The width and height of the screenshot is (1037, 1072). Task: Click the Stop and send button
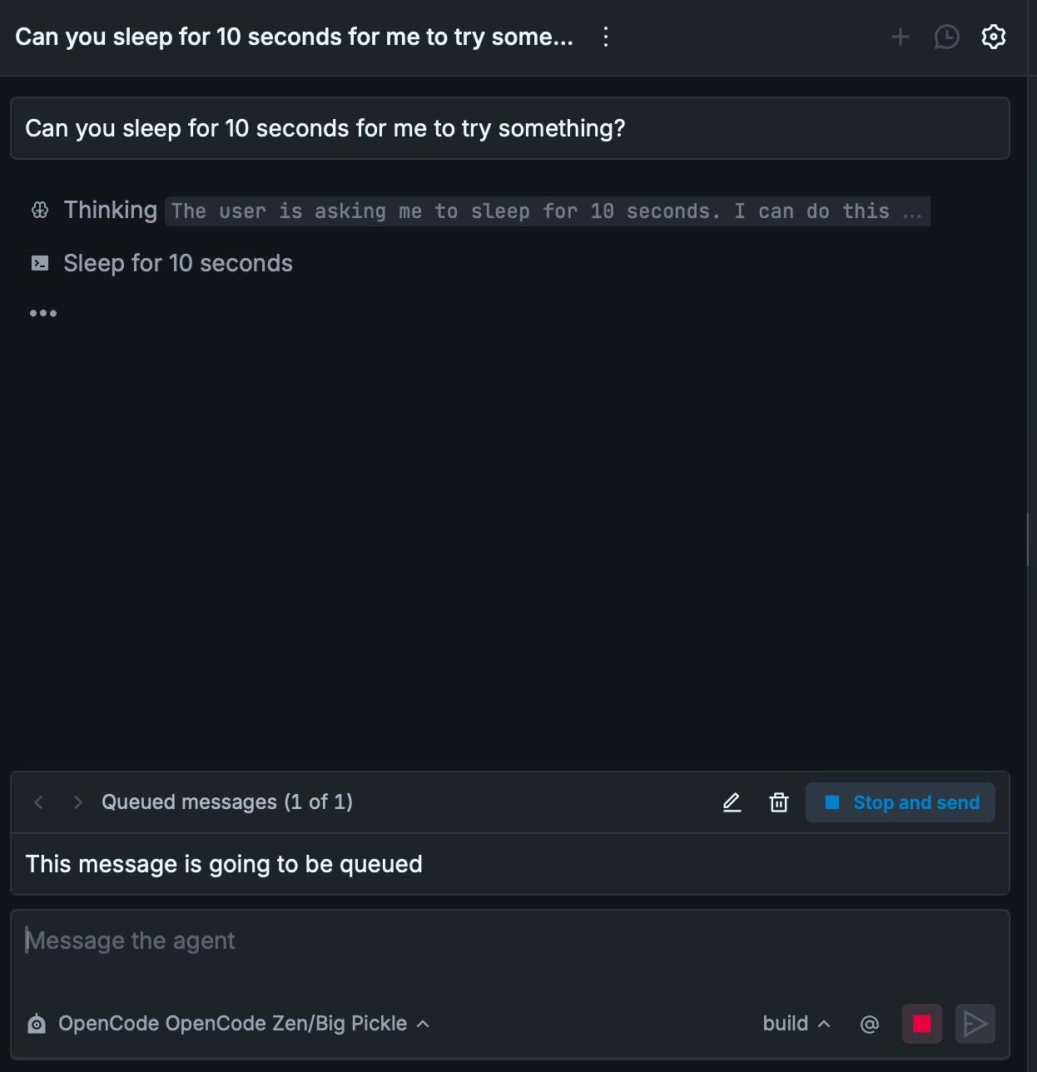click(x=901, y=802)
